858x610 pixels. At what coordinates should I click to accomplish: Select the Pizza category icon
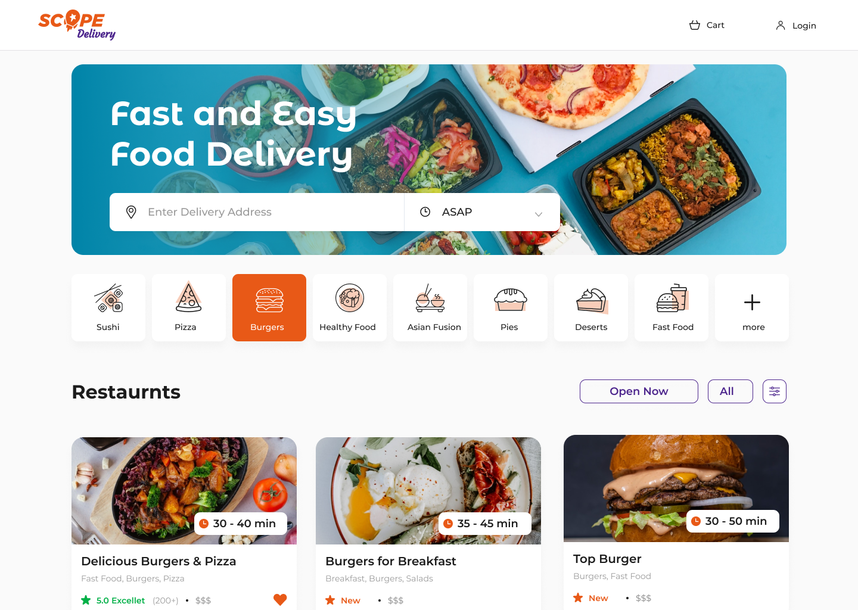point(189,297)
